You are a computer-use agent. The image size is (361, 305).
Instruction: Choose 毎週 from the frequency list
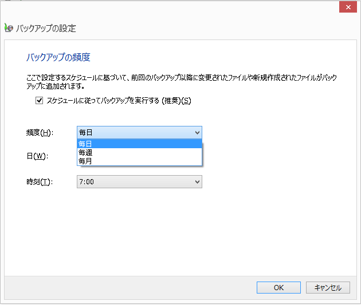click(x=85, y=153)
